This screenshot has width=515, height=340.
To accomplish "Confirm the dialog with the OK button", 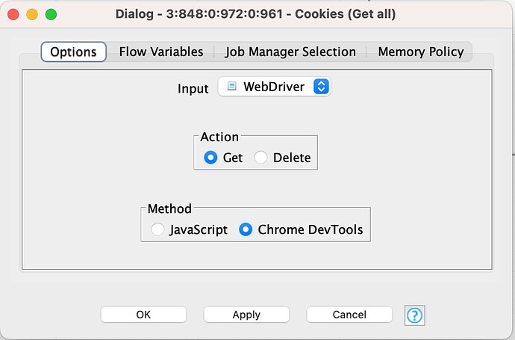I will (x=143, y=315).
